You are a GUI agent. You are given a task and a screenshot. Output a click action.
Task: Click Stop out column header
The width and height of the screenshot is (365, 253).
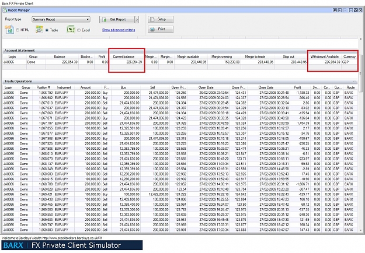click(288, 57)
